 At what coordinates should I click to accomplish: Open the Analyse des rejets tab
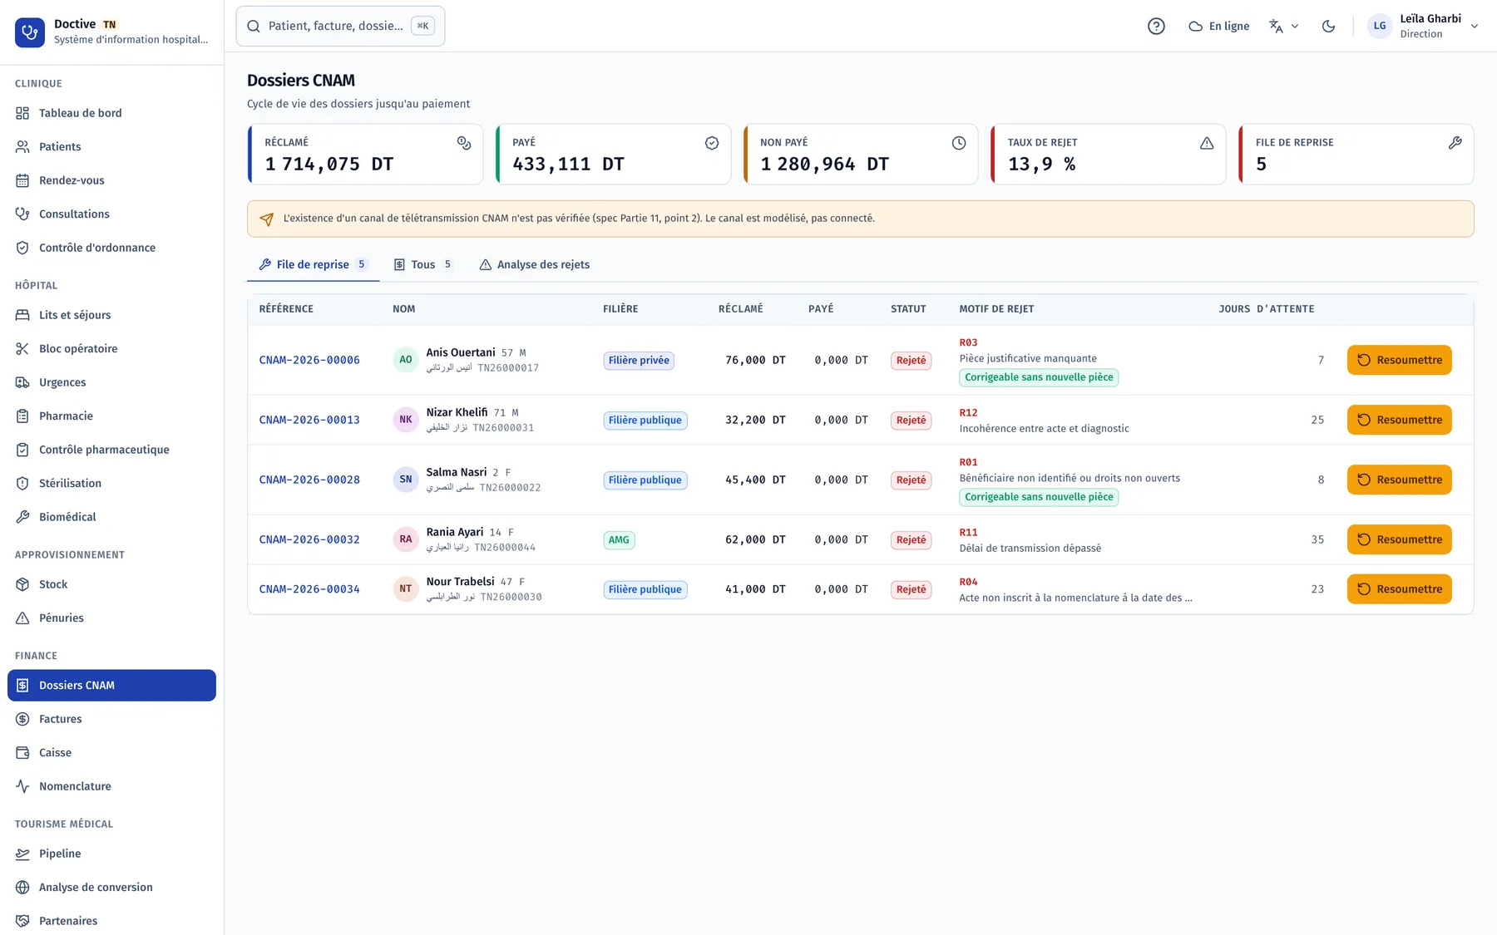[x=535, y=264]
